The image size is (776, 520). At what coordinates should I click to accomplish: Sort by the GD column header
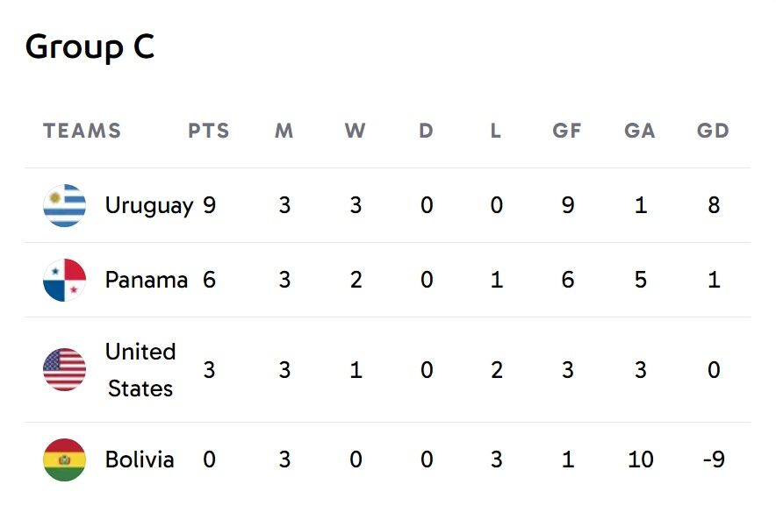pyautogui.click(x=713, y=132)
